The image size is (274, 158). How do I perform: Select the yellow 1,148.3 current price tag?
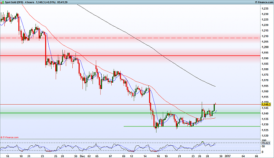pos(266,105)
